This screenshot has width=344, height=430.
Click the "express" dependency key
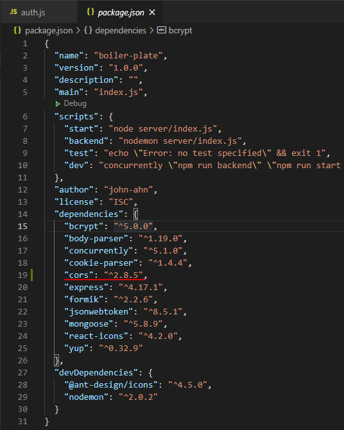point(86,288)
